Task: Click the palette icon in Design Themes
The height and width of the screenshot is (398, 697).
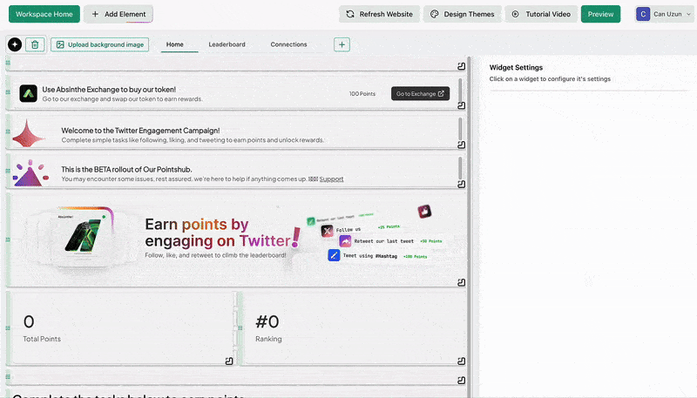Action: click(x=434, y=14)
